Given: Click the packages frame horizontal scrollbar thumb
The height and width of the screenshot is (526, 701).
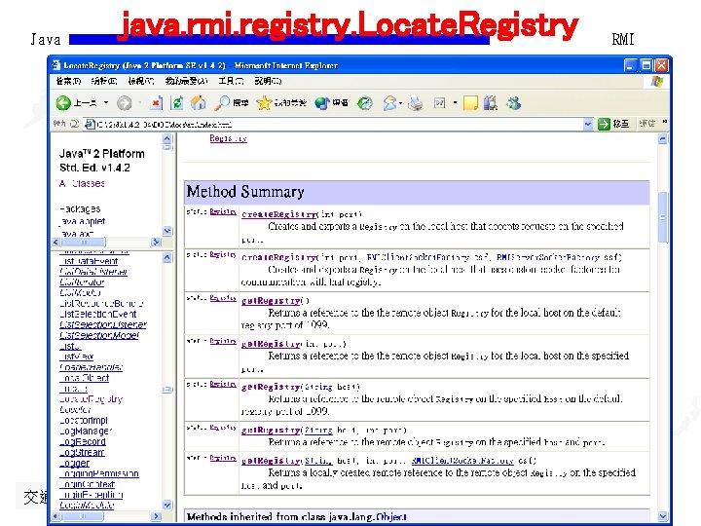Looking at the screenshot, I should point(84,242).
